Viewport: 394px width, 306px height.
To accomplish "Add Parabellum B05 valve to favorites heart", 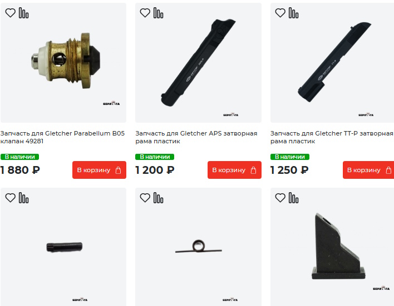I will (11, 13).
